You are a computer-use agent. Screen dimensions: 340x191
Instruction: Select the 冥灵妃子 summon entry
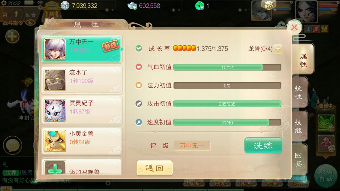(82, 111)
